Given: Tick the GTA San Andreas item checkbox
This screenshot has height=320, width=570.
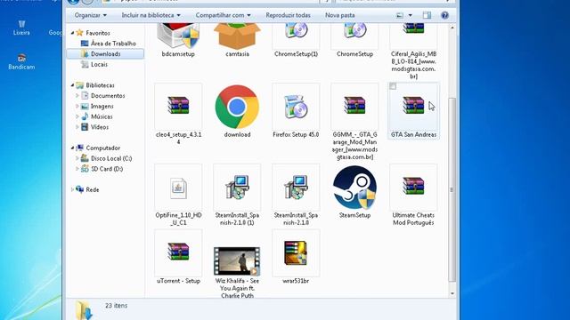Looking at the screenshot, I should [393, 86].
